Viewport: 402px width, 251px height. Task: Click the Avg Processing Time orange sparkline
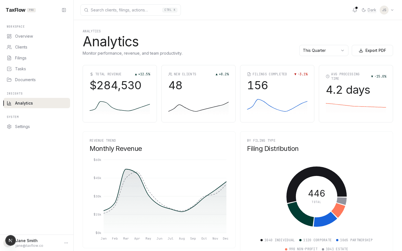coord(356,105)
